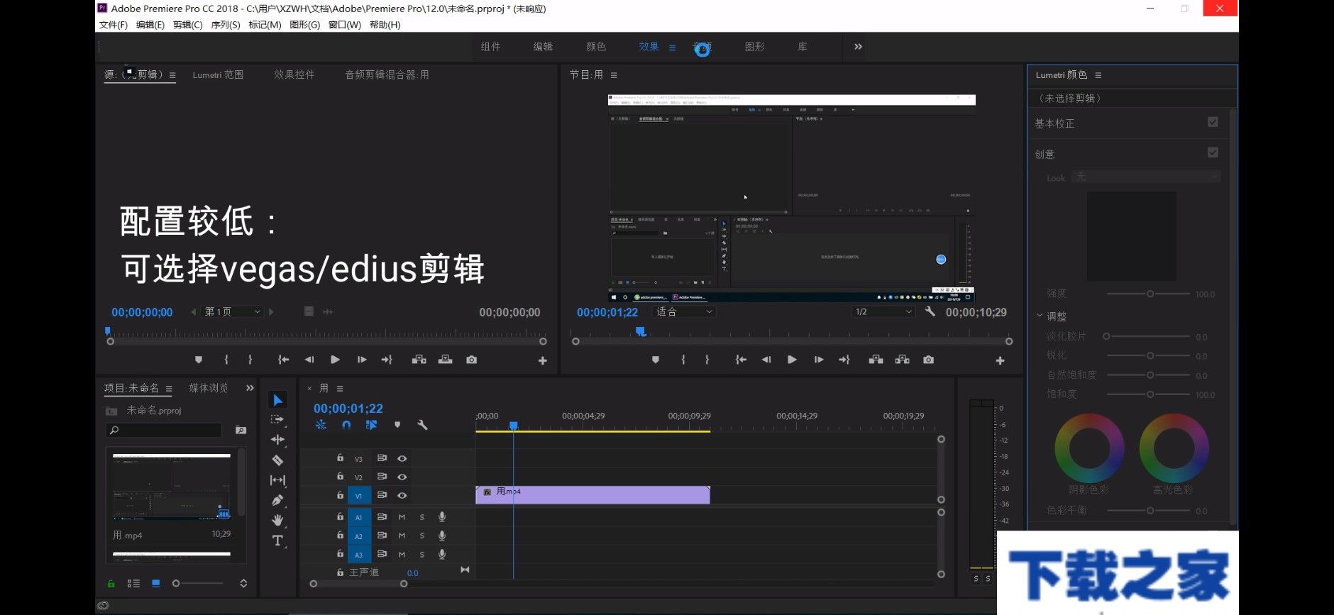The image size is (1334, 615).
Task: Select the Ripple Edit tool
Action: coord(277,440)
